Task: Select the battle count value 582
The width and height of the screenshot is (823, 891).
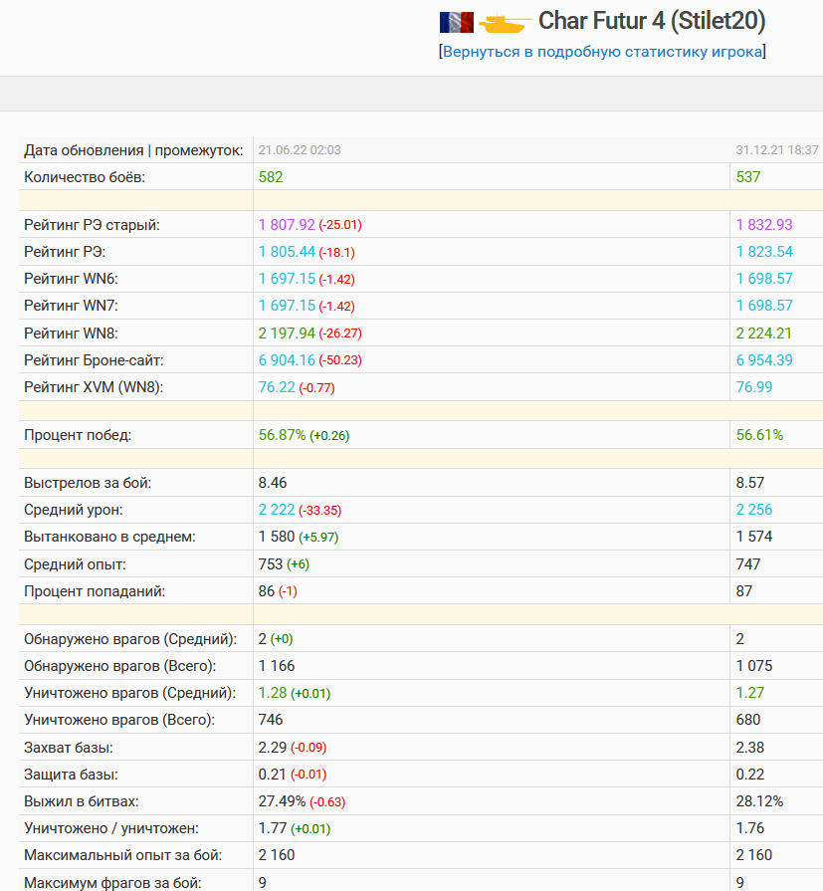Action: (271, 177)
